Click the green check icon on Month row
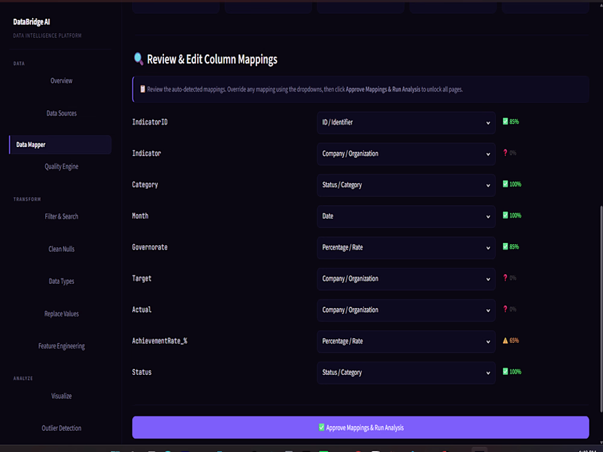 pyautogui.click(x=505, y=215)
